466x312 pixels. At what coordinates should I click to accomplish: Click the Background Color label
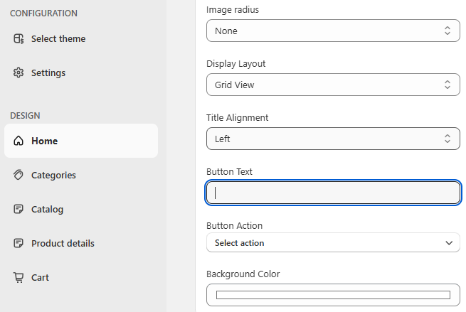pos(243,274)
